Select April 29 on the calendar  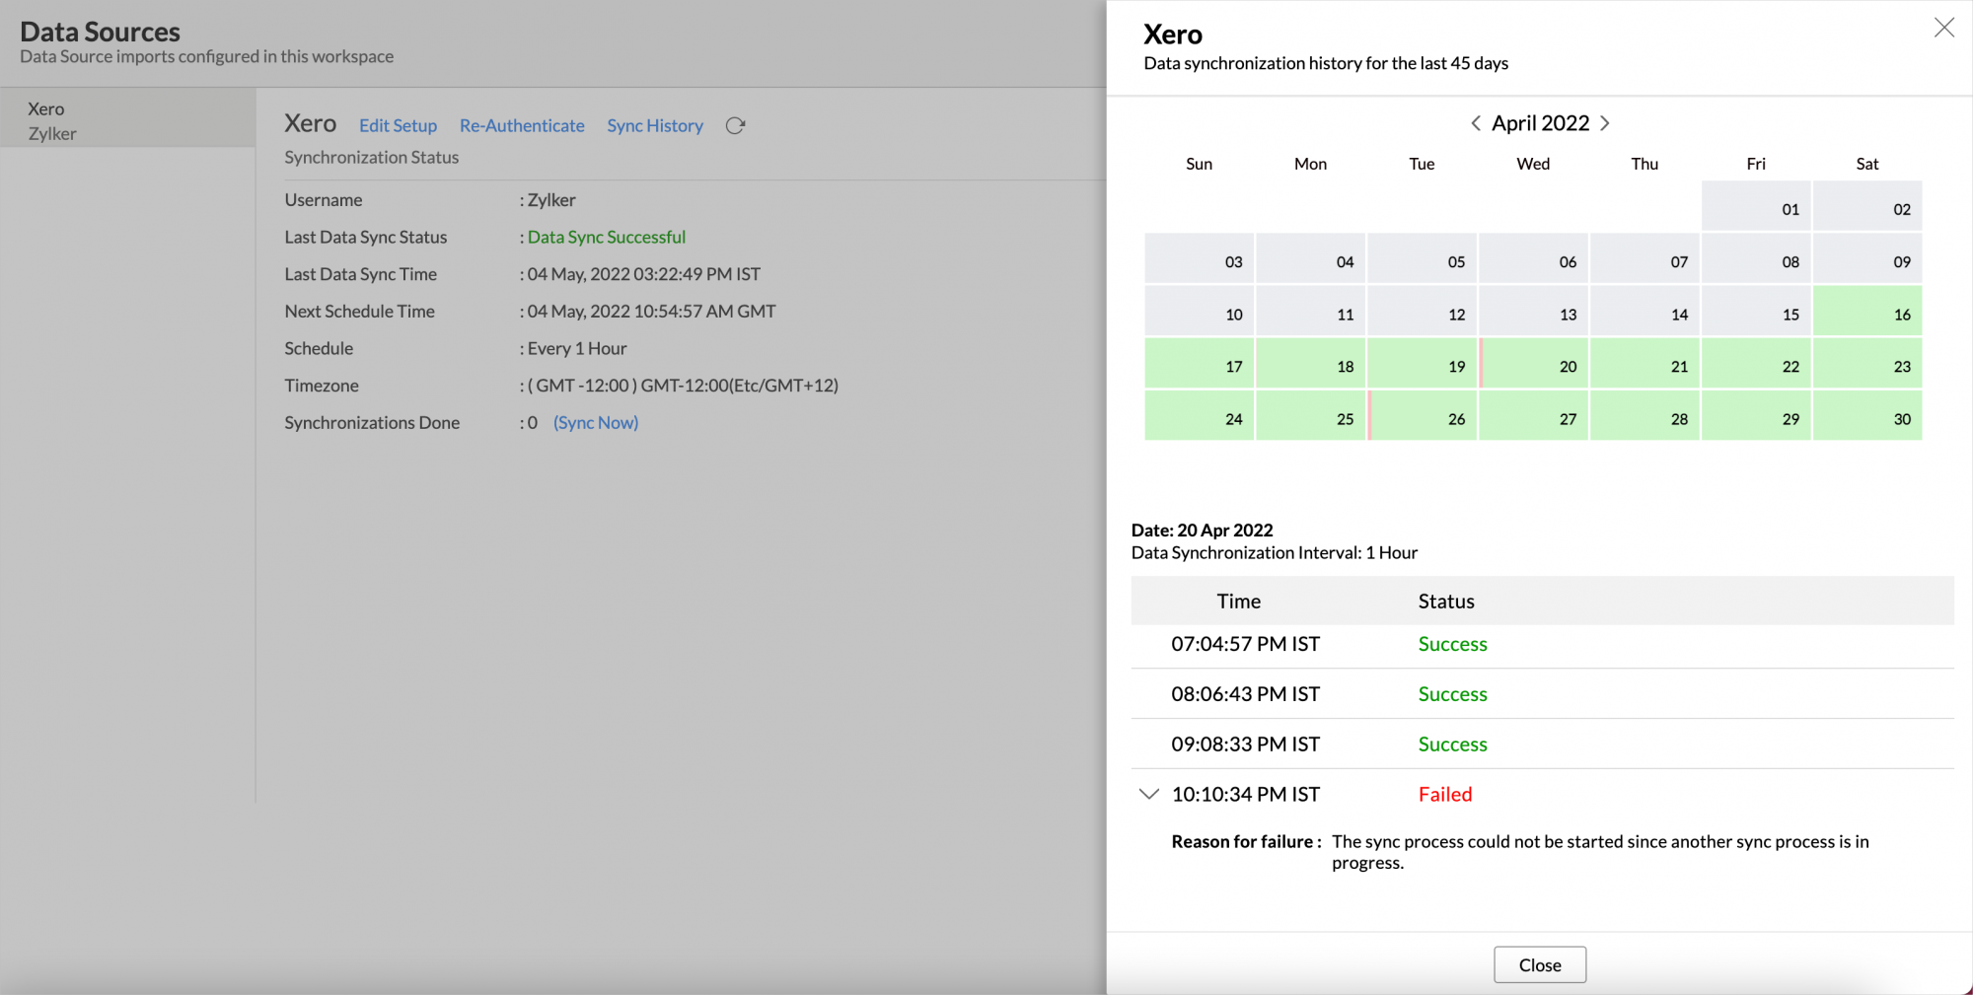point(1756,415)
